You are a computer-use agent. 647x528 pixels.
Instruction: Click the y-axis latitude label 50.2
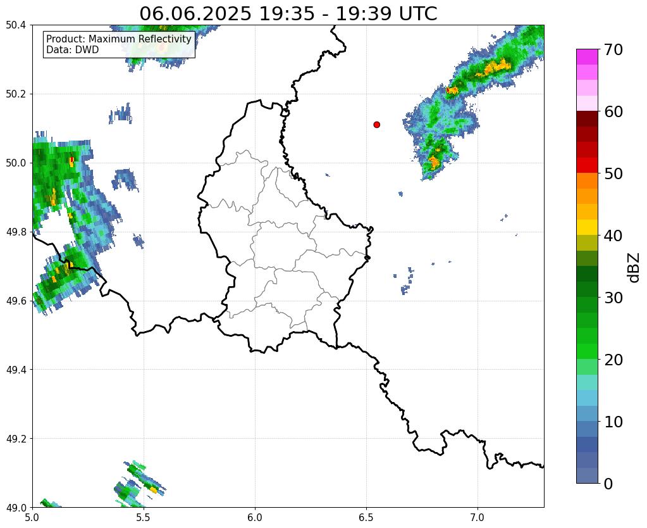click(16, 94)
